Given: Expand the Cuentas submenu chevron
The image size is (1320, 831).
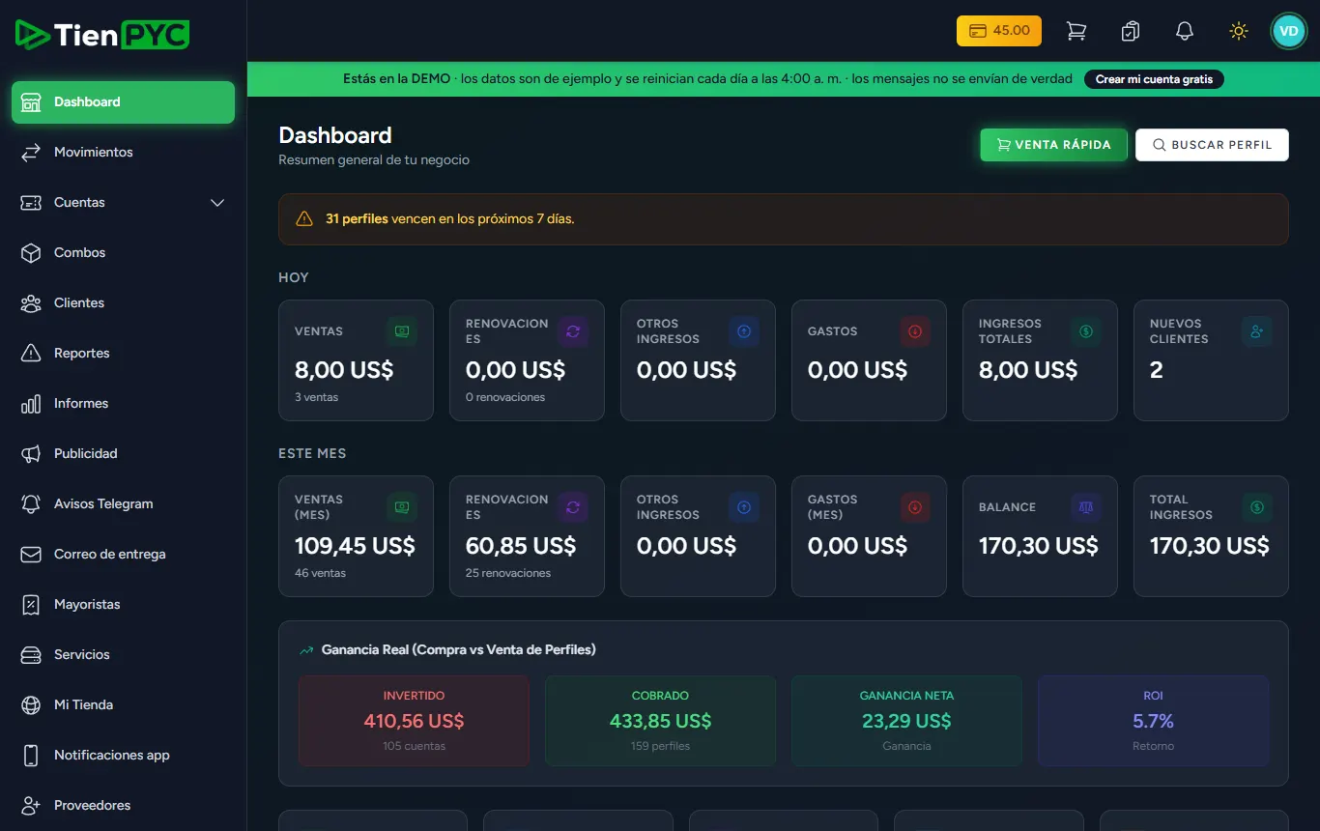Looking at the screenshot, I should pyautogui.click(x=217, y=203).
